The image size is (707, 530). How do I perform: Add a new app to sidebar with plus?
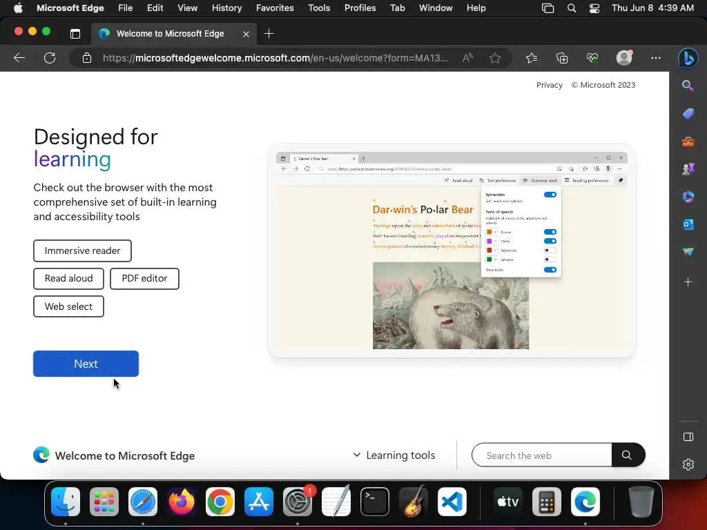click(x=688, y=282)
